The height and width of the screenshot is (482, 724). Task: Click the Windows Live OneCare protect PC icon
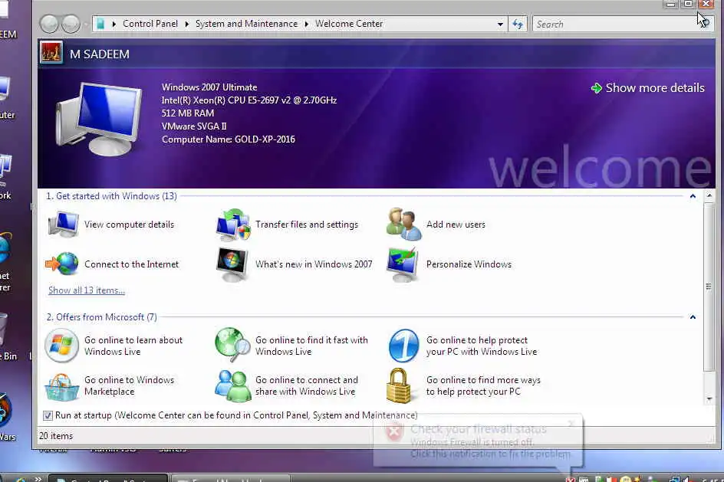click(x=403, y=346)
